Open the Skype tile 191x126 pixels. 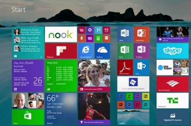click(x=173, y=51)
